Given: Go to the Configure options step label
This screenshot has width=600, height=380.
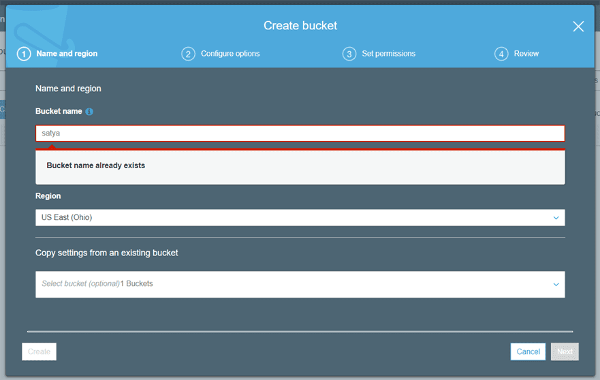Looking at the screenshot, I should click(x=230, y=54).
